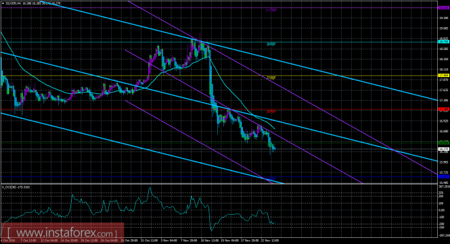Select the blue bottom price level tag
The height and width of the screenshot is (244, 450).
(443, 176)
